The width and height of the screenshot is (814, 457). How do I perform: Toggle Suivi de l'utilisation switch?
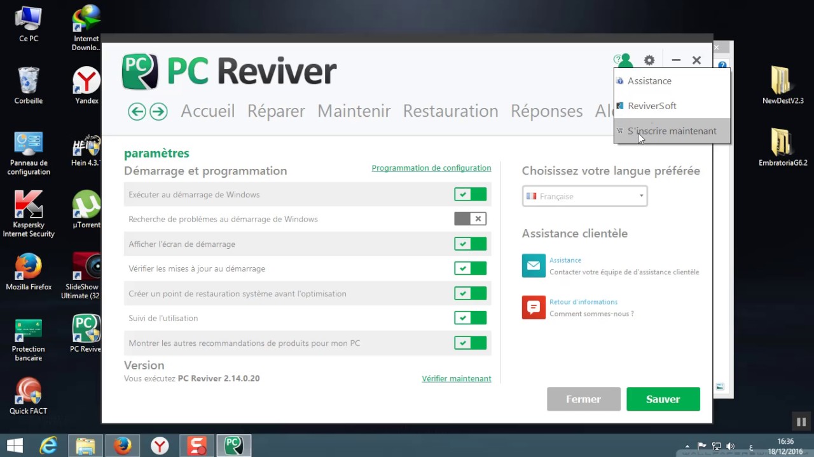[470, 318]
